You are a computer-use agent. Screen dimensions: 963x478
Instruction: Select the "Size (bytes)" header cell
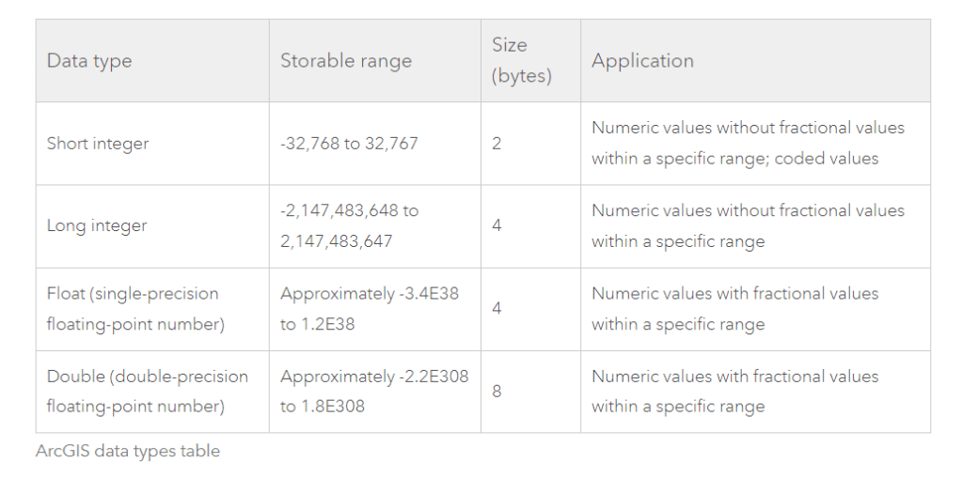click(521, 60)
